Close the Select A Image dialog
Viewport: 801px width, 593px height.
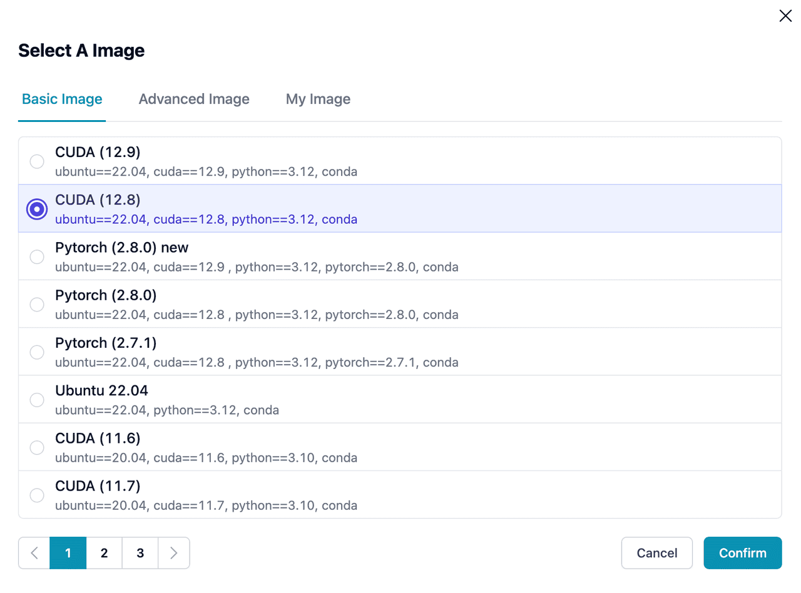(785, 16)
